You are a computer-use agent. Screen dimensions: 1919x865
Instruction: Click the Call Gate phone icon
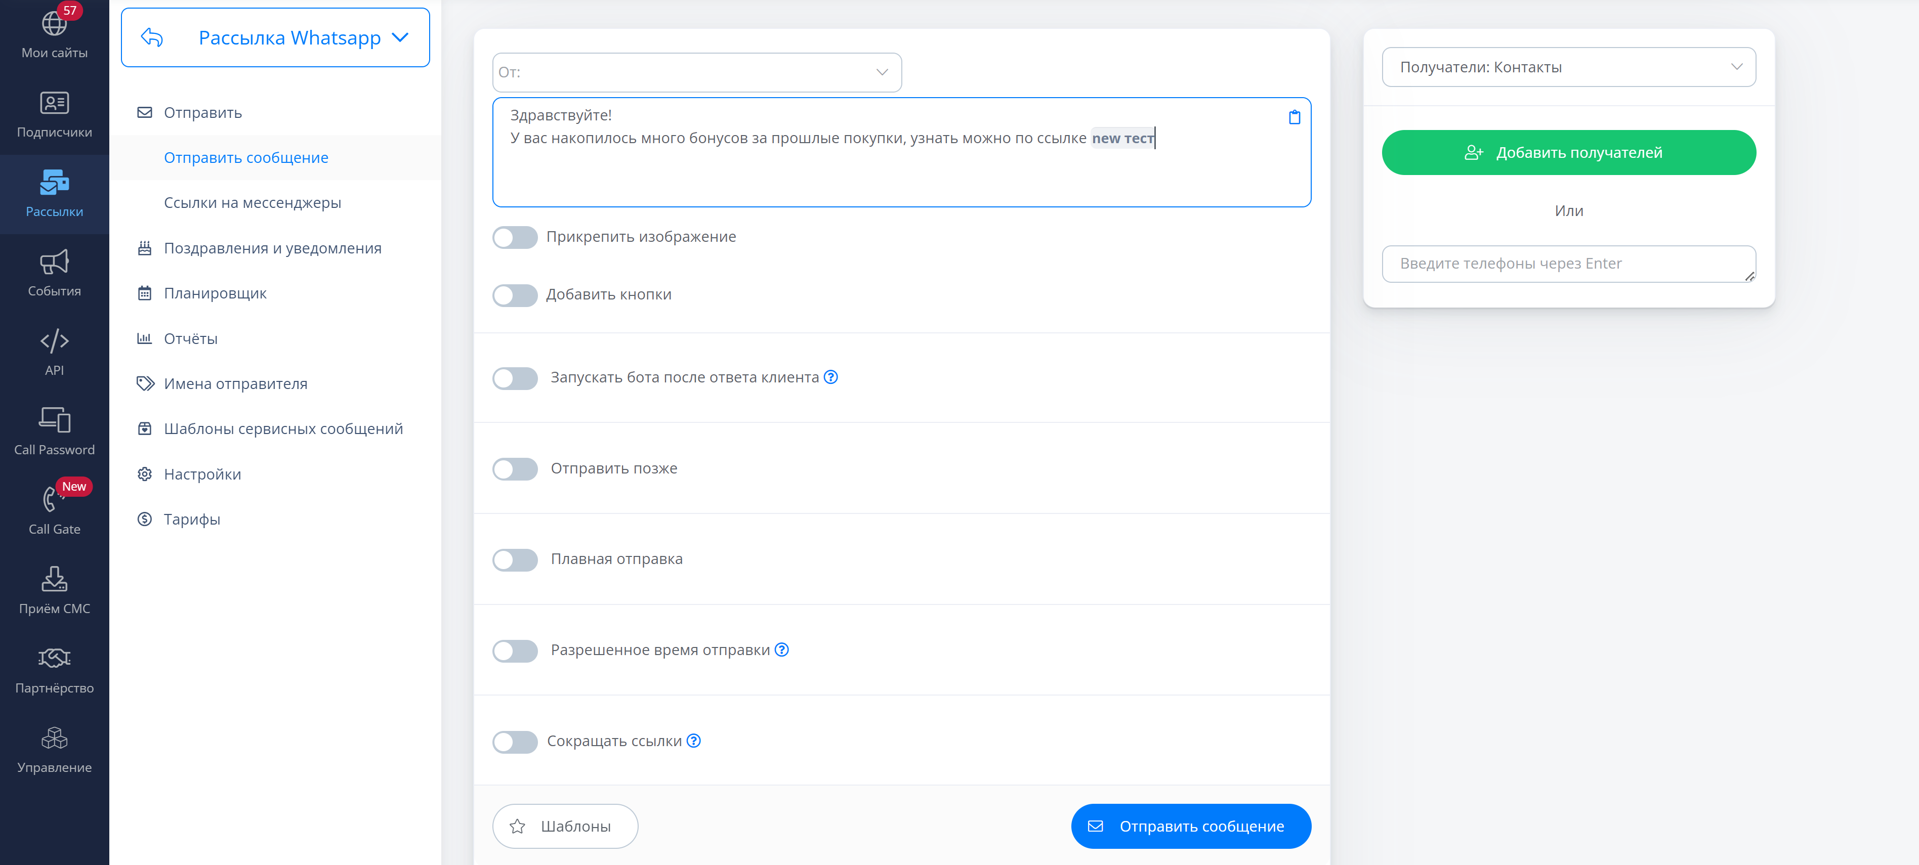pos(52,499)
